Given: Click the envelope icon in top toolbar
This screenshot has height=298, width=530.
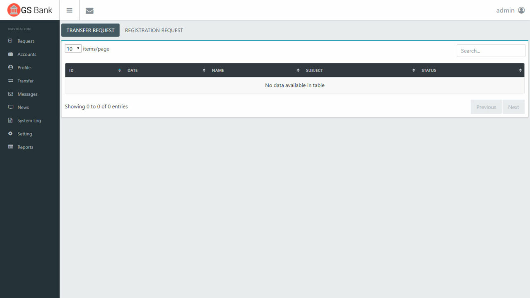Looking at the screenshot, I should click(x=89, y=10).
